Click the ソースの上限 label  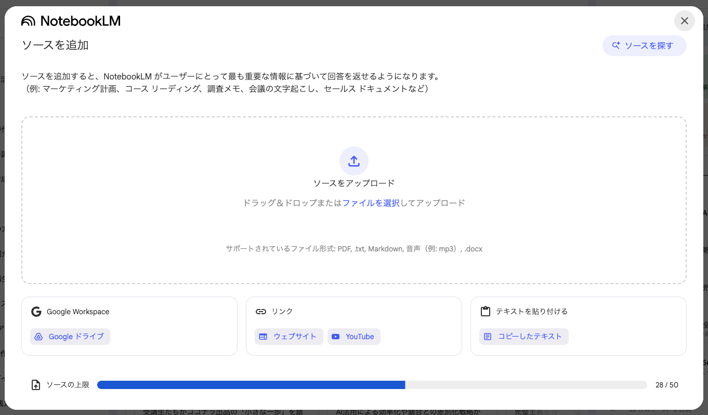[x=68, y=385]
